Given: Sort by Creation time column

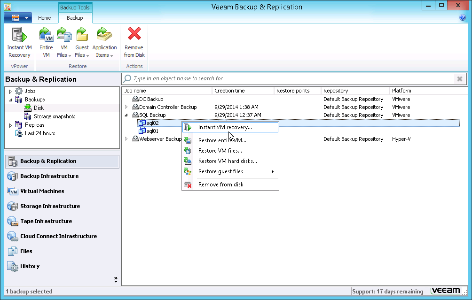Looking at the screenshot, I should tap(243, 91).
